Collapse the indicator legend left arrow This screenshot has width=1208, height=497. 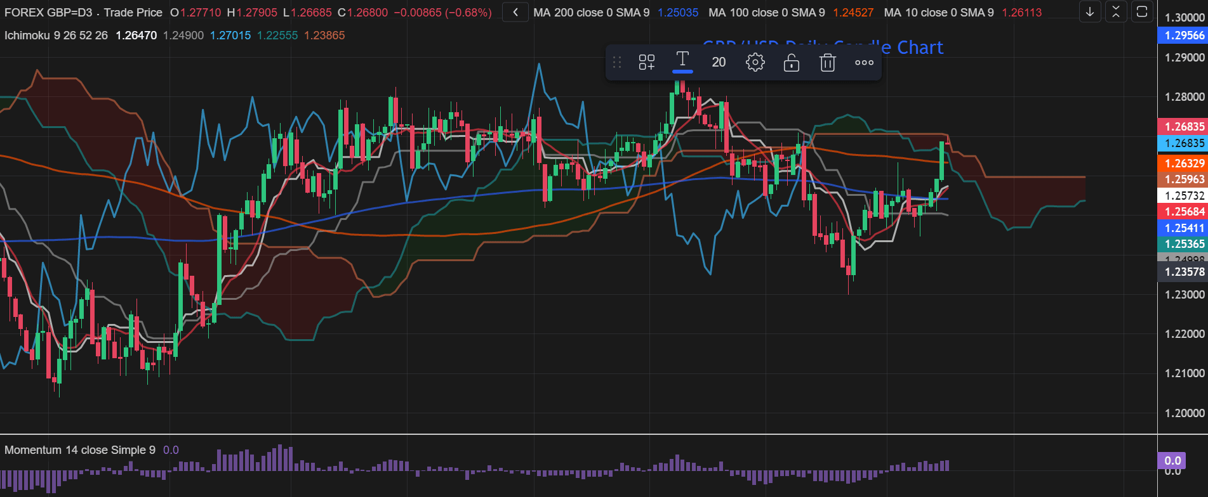515,12
